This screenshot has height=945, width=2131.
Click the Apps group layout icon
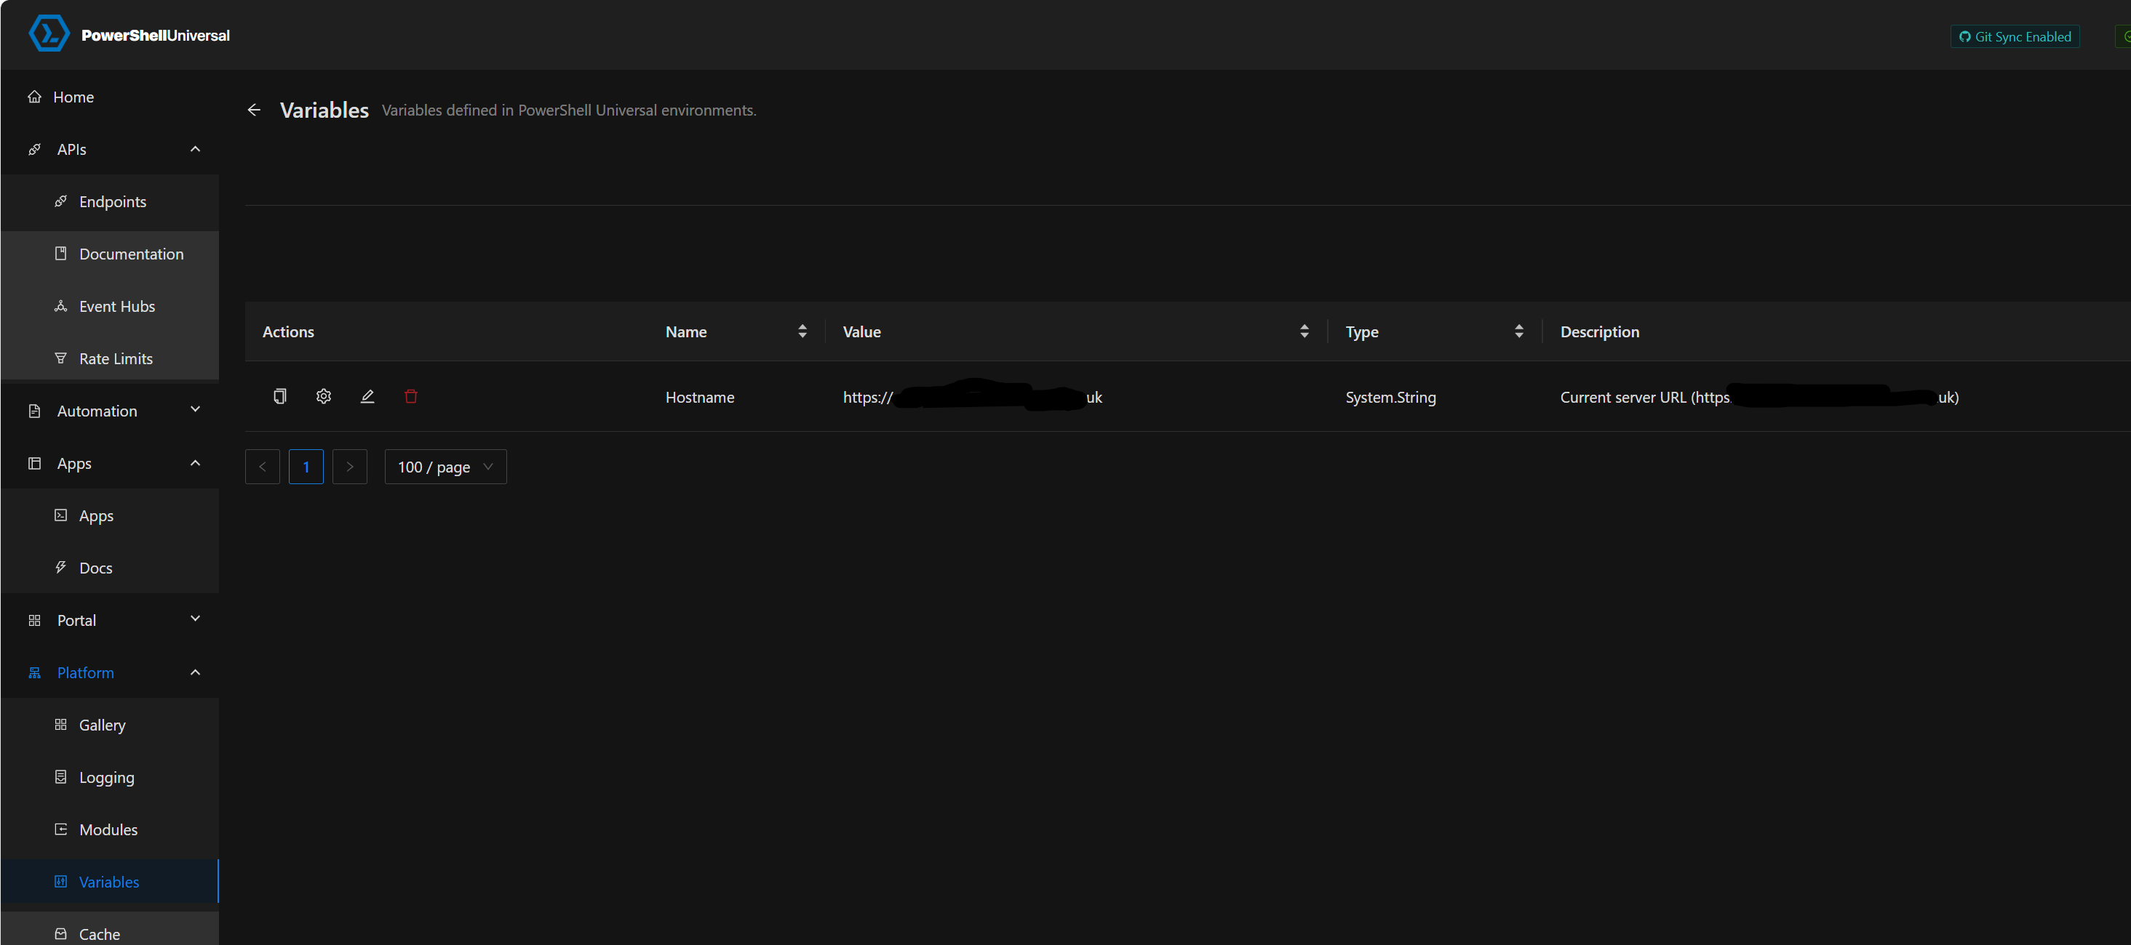[x=34, y=463]
